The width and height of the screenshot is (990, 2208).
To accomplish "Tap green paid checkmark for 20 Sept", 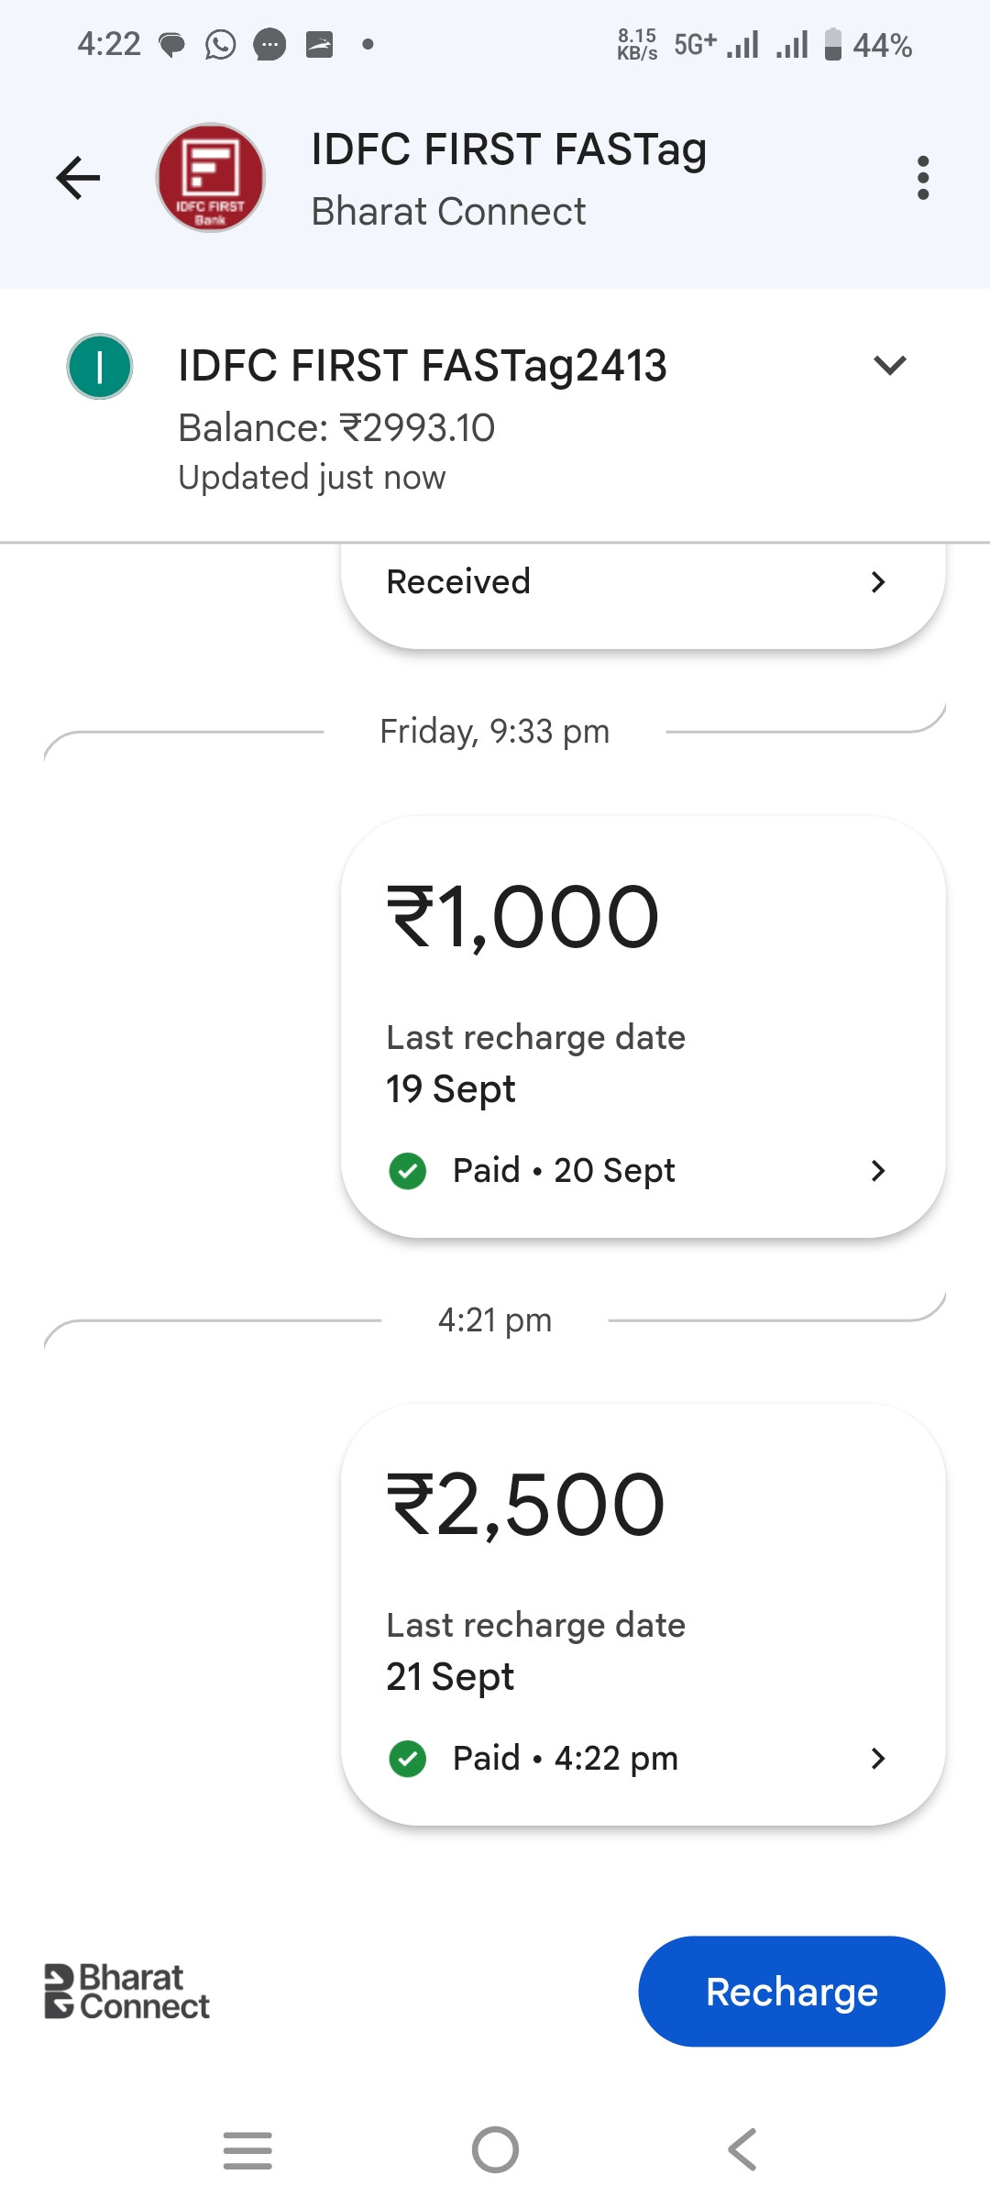I will click(408, 1171).
